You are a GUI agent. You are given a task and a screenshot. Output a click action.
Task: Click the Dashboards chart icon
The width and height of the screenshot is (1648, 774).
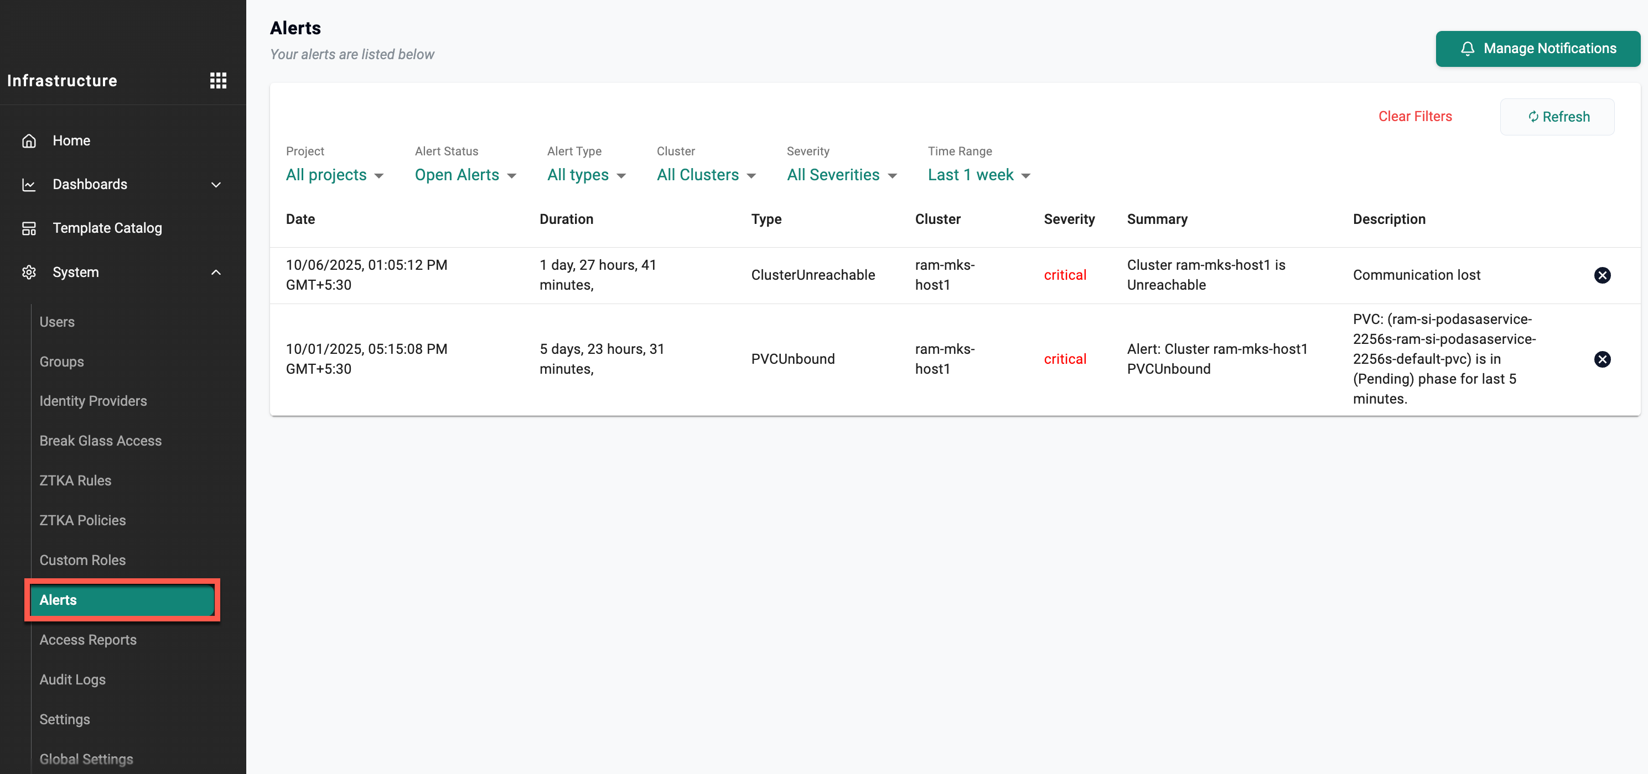29,185
